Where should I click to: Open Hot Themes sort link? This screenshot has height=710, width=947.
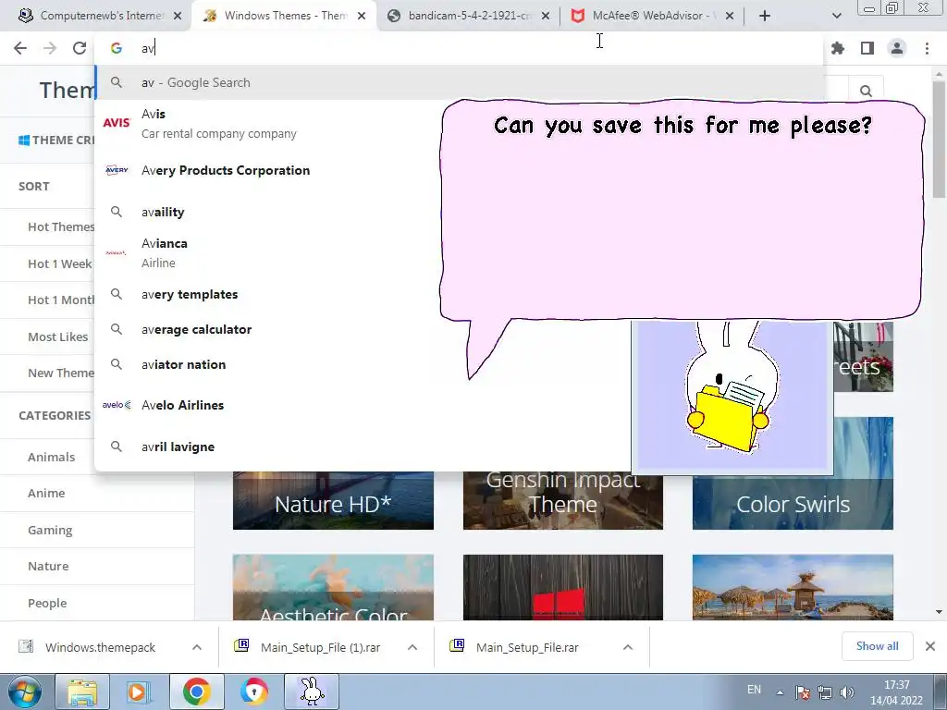click(60, 227)
